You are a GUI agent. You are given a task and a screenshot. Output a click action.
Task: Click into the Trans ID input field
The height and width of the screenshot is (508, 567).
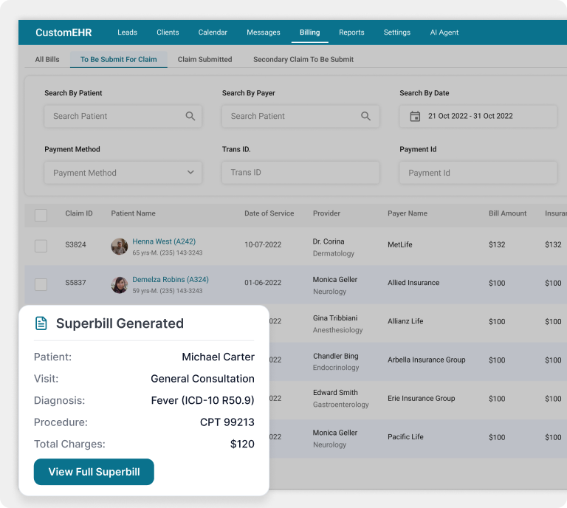pyautogui.click(x=300, y=173)
